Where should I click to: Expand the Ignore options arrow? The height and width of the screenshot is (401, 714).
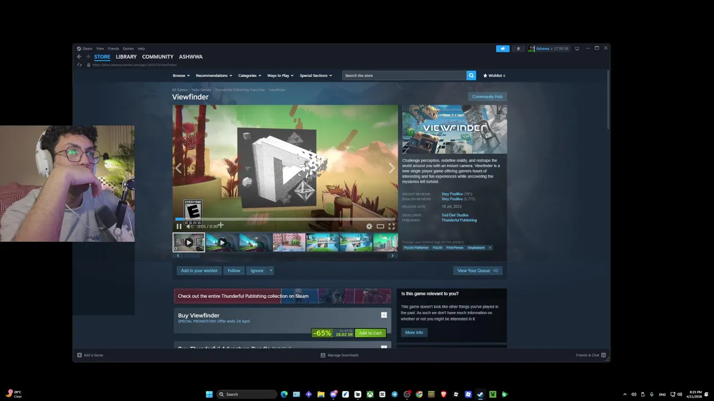[x=271, y=271]
